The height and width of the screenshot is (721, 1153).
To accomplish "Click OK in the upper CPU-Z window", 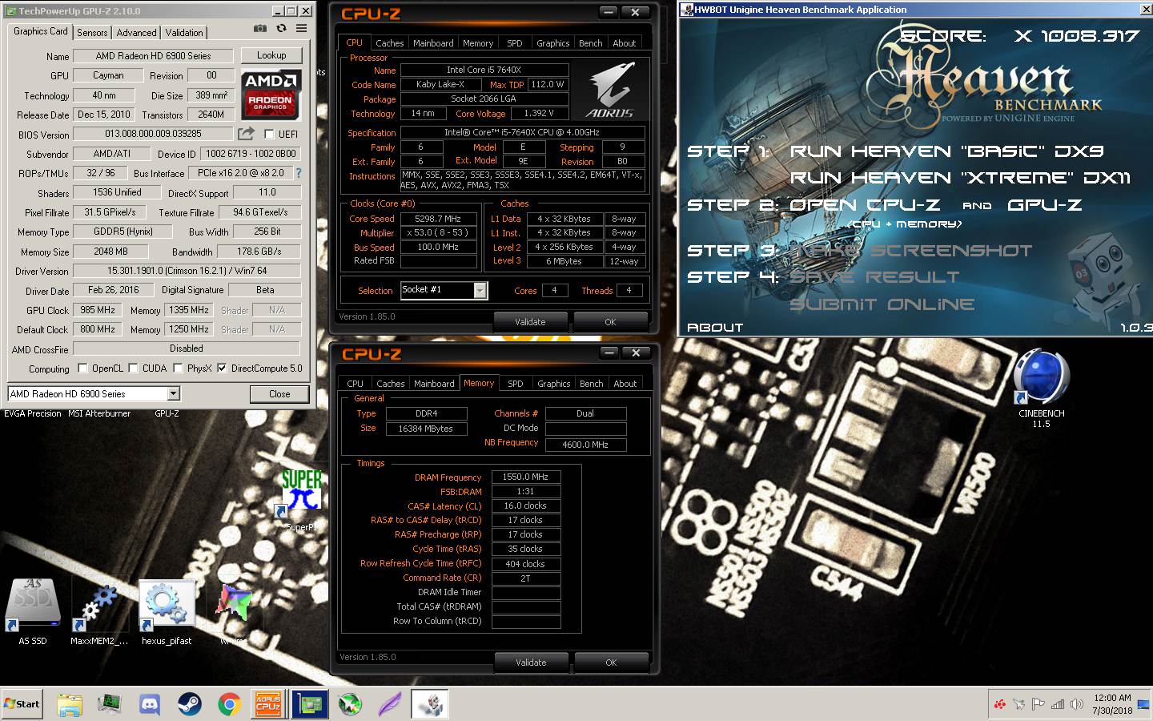I will (610, 322).
